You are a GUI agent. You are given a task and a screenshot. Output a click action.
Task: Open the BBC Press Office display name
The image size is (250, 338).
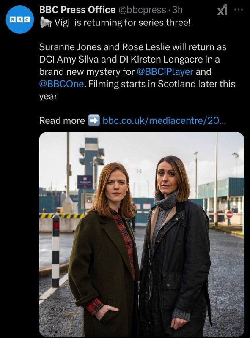tap(77, 10)
